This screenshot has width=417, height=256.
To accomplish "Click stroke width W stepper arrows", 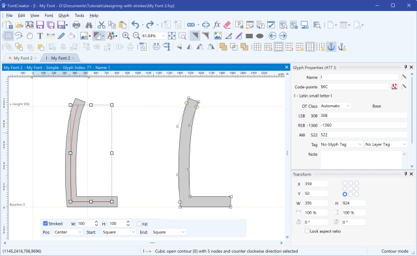I will click(96, 224).
